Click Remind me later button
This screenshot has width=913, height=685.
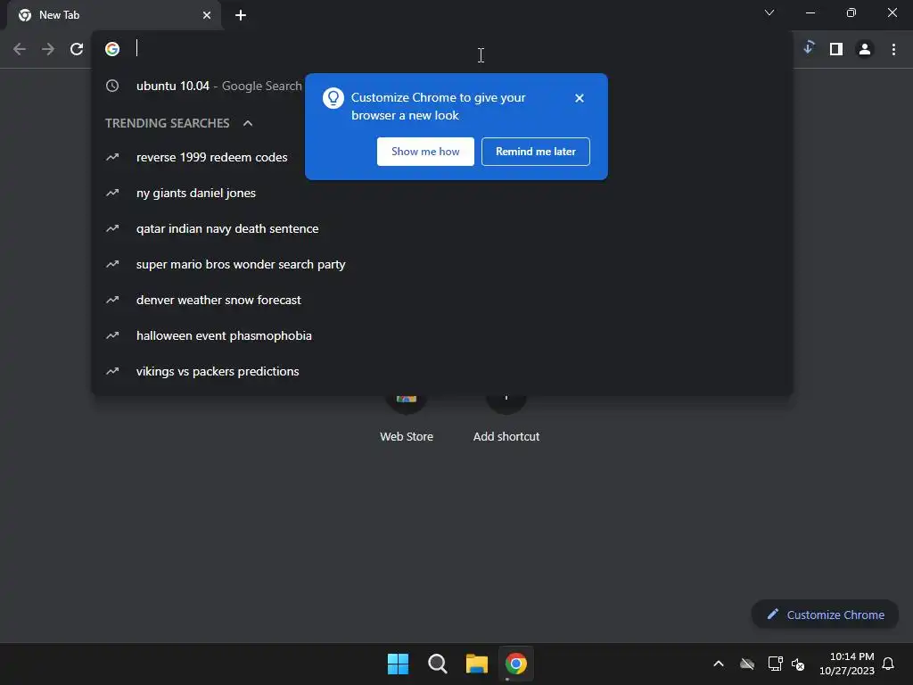point(536,152)
